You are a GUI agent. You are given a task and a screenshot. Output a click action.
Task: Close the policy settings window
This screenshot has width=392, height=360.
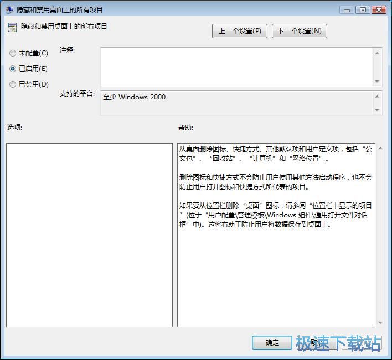pyautogui.click(x=379, y=10)
